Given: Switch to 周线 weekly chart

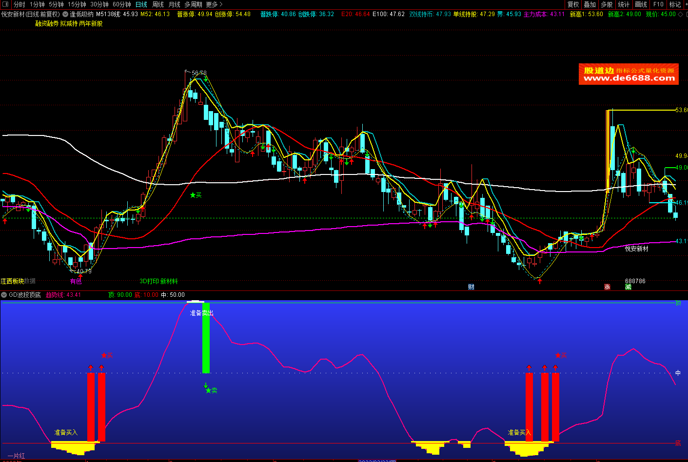Looking at the screenshot, I should [158, 4].
